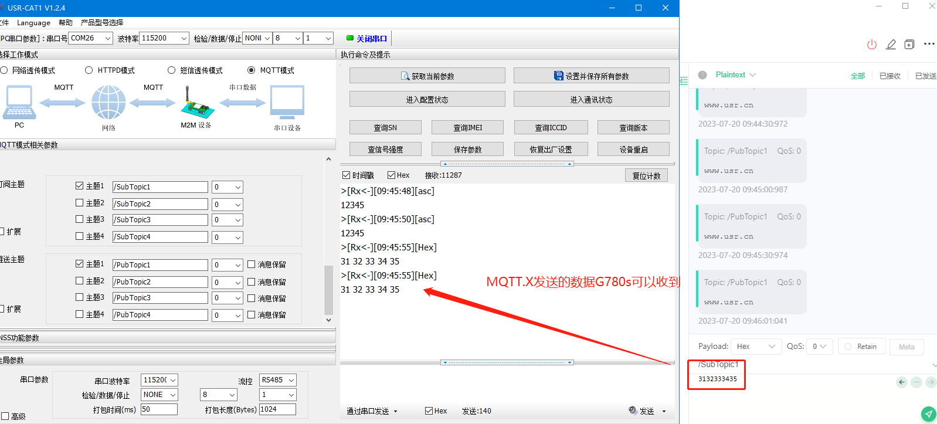Switch to the 已接收 messages tab

[x=890, y=76]
